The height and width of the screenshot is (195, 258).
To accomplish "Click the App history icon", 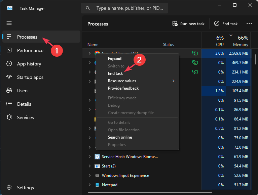I will pos(9,64).
